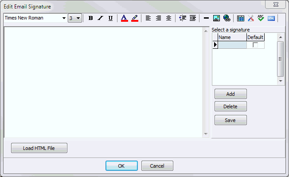
Task: Toggle bold formatting
Action: tap(90, 18)
